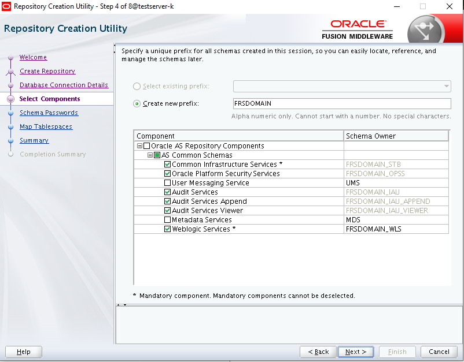
Task: Click the MDS schema owner cell
Action: (396, 219)
